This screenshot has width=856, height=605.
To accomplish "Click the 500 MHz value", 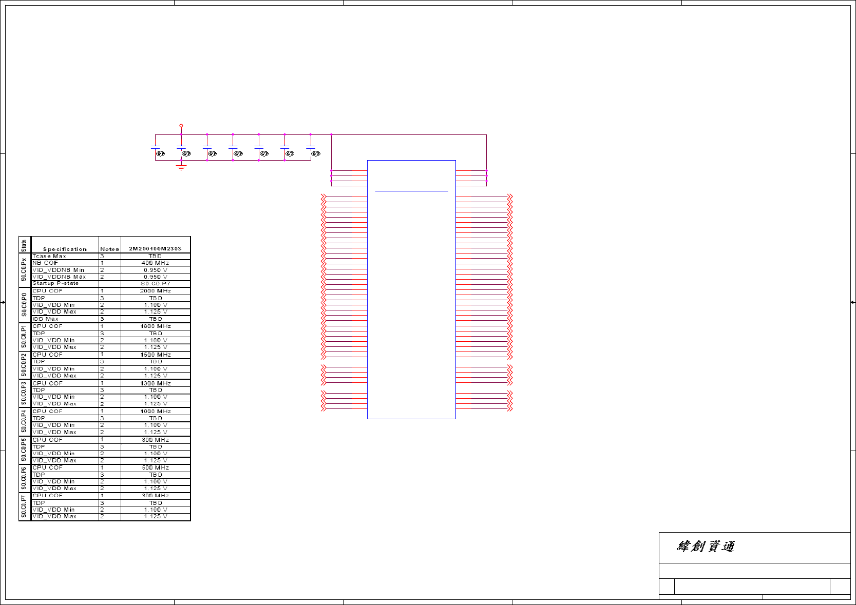I will pos(156,467).
